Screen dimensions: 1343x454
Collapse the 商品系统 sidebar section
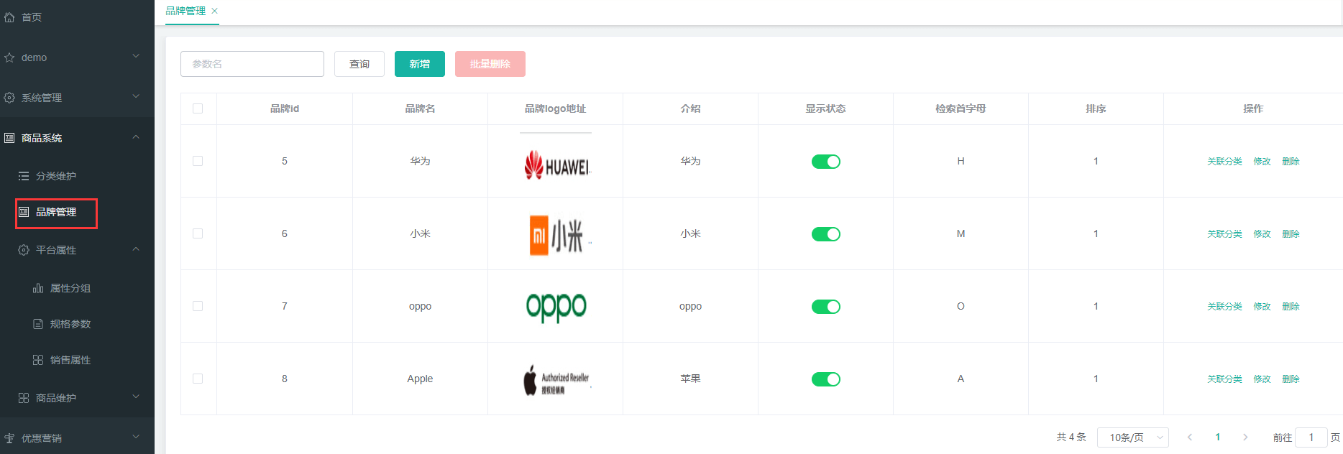coord(77,138)
